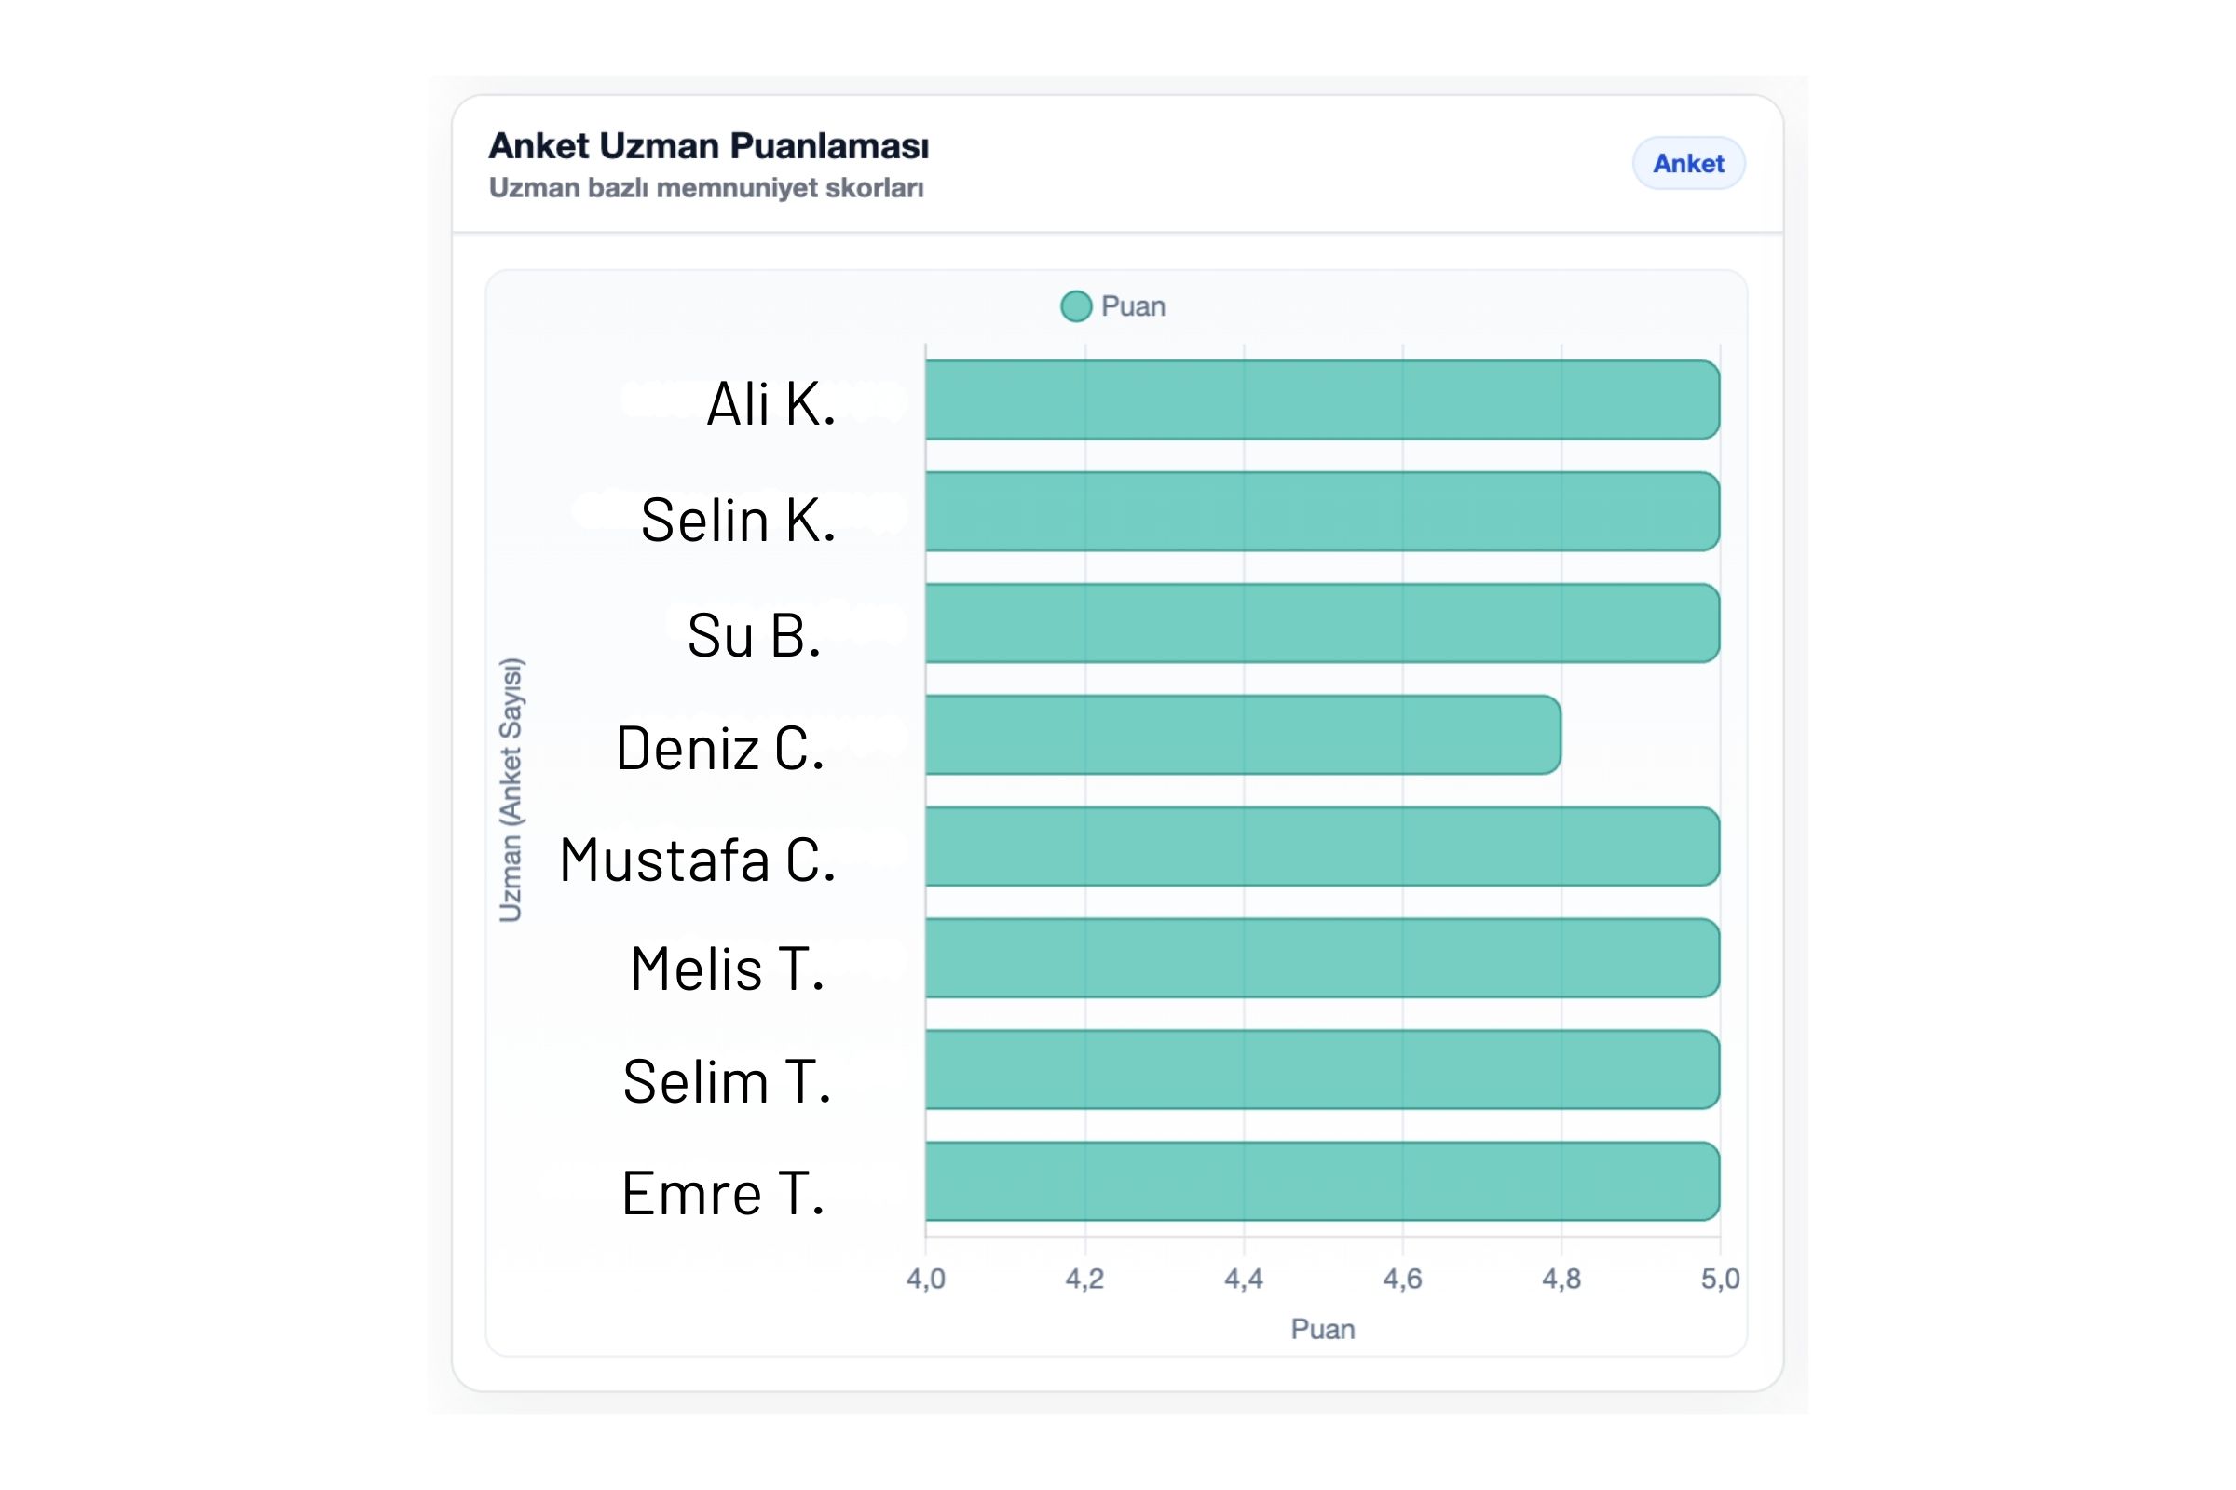The image size is (2236, 1490).
Task: Click the Puan x-axis title
Action: 1324,1331
